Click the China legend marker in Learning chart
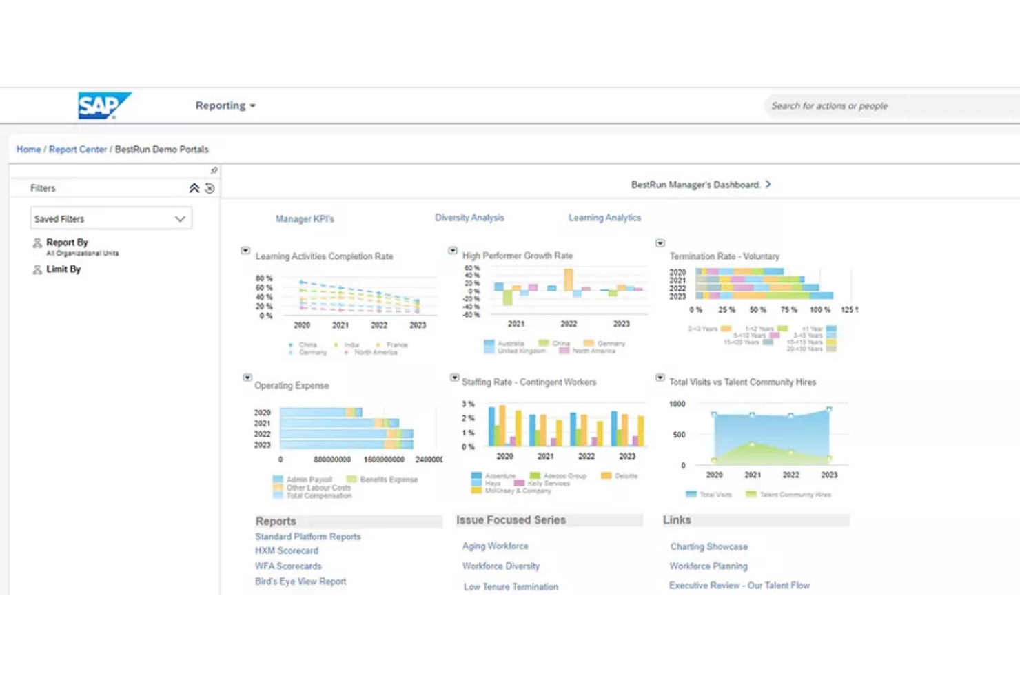This screenshot has height=680, width=1020. pyautogui.click(x=290, y=344)
